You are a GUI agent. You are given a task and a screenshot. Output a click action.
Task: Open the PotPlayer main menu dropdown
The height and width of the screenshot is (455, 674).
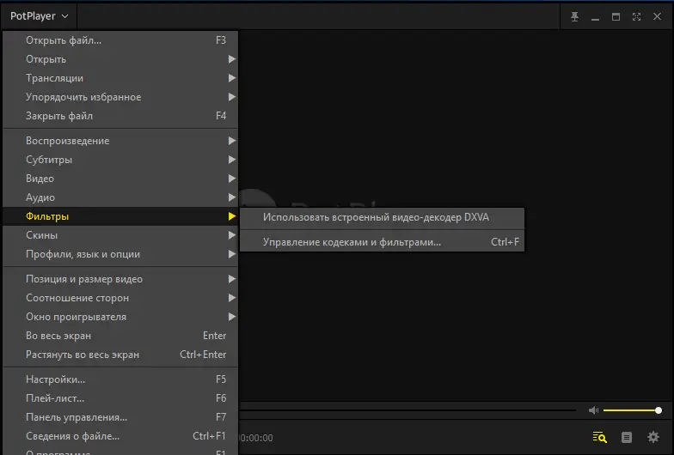[40, 16]
